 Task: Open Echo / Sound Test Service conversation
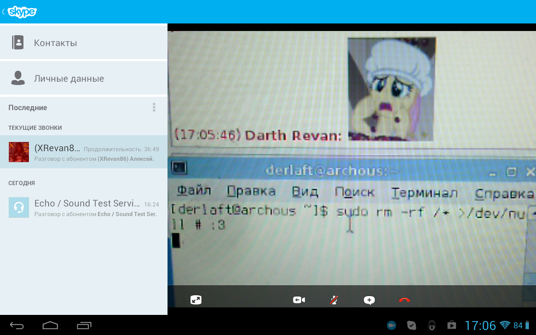[x=84, y=208]
